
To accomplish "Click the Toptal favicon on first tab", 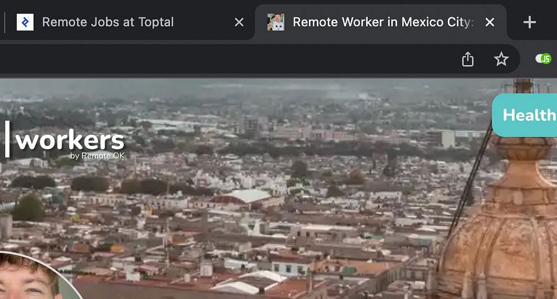I will [x=25, y=22].
